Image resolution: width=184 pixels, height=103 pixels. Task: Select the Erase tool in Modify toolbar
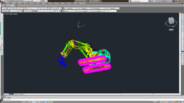(182, 14)
